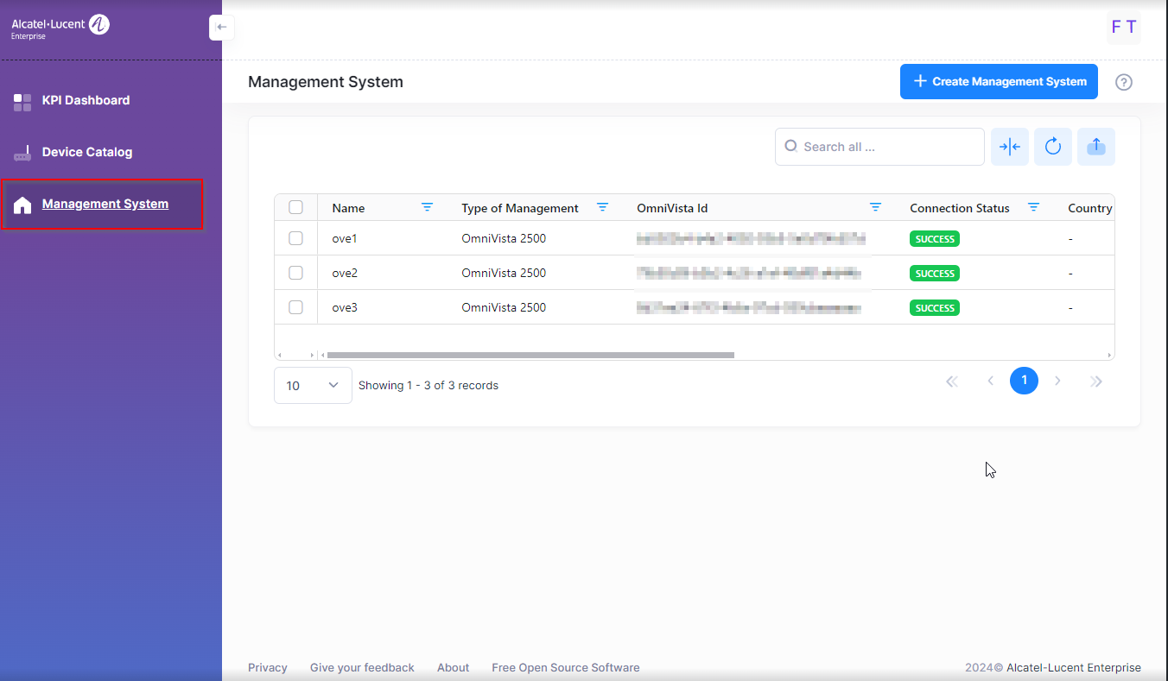Refresh the management system table
The image size is (1168, 681).
1052,147
